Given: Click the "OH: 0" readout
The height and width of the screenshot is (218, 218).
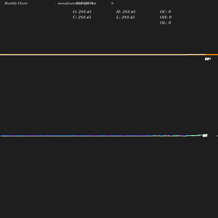Looking at the screenshot, I should 166,17.
